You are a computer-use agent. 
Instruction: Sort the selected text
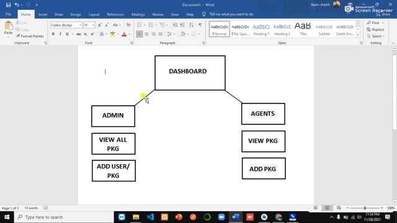point(191,25)
